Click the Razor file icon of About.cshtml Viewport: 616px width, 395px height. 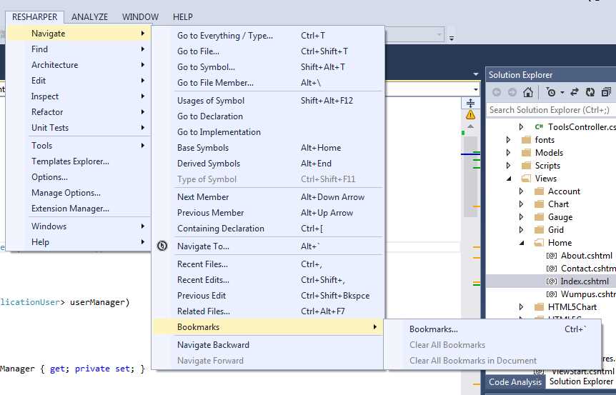pos(552,256)
